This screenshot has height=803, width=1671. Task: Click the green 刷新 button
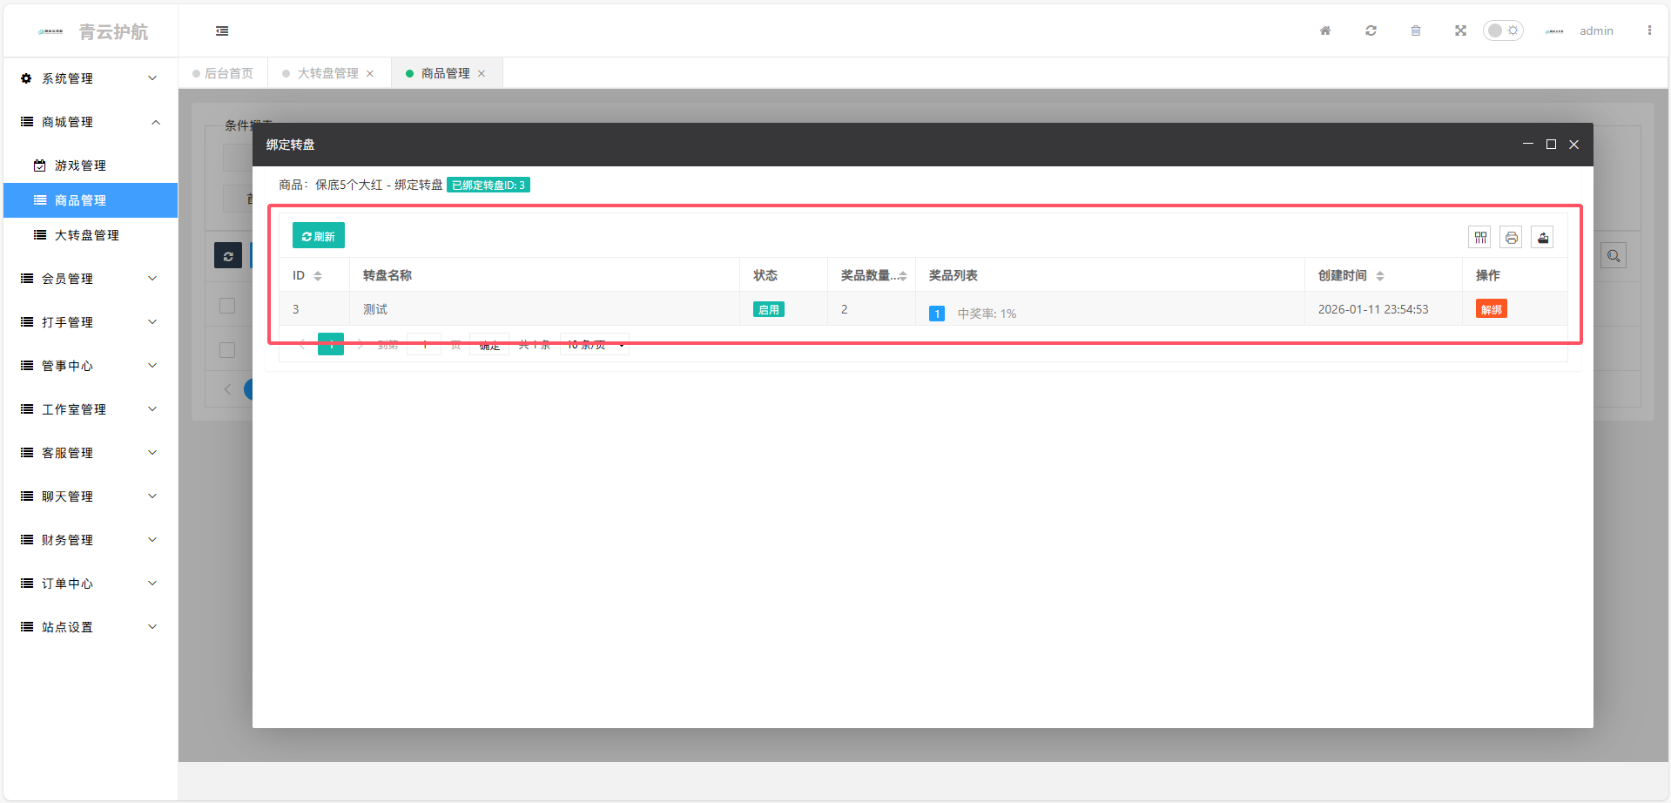[x=319, y=236]
